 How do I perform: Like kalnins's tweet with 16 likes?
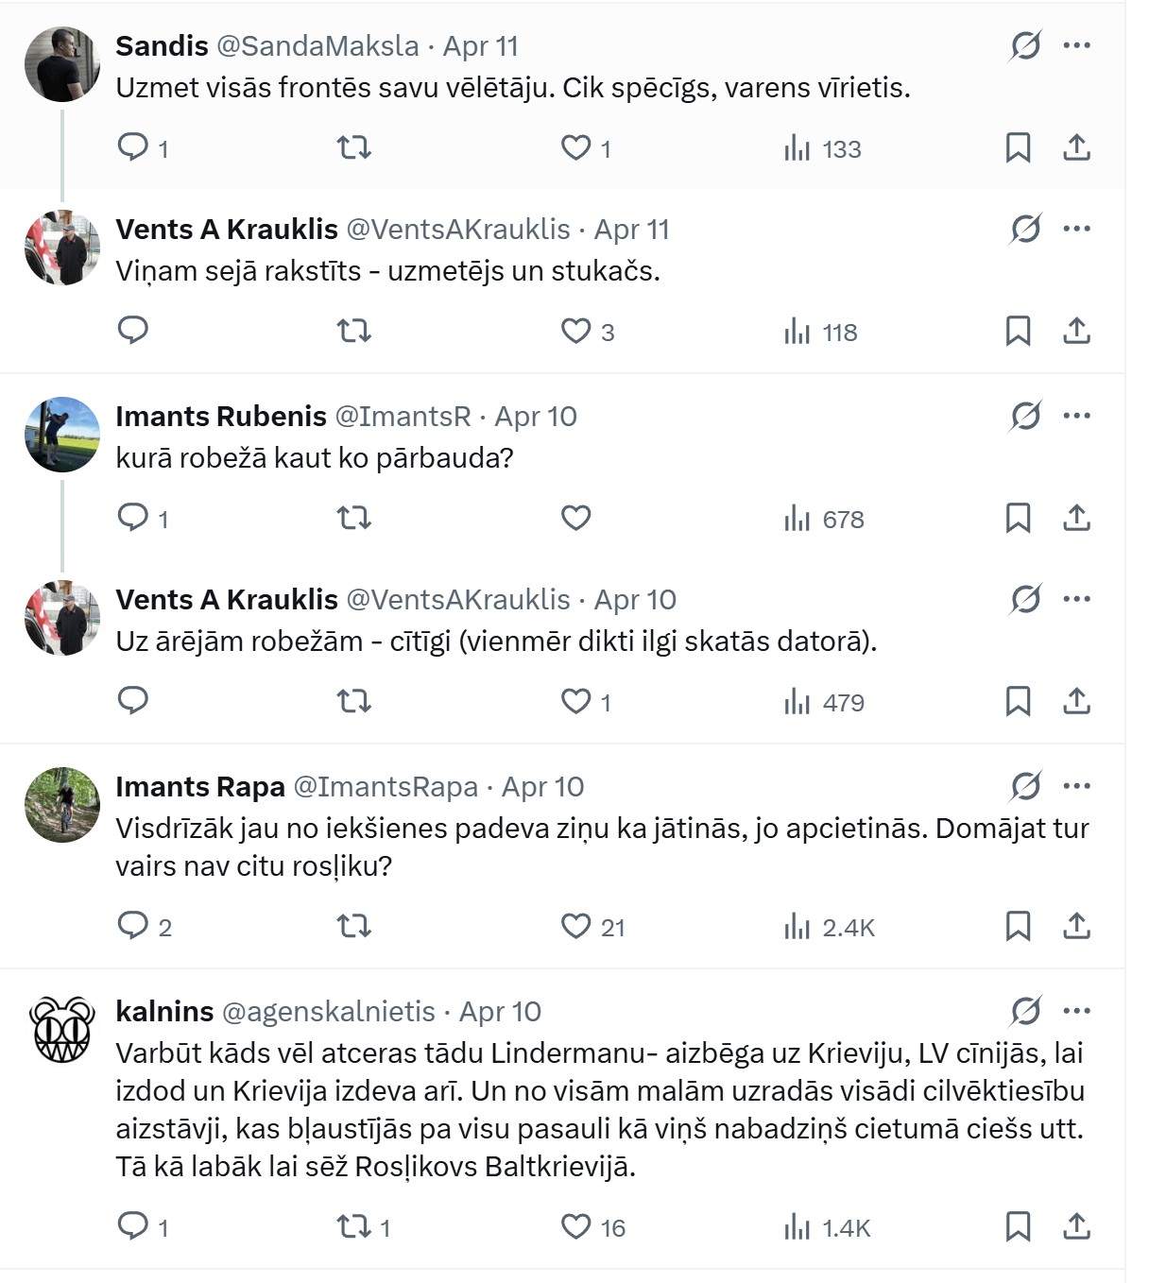(575, 1226)
